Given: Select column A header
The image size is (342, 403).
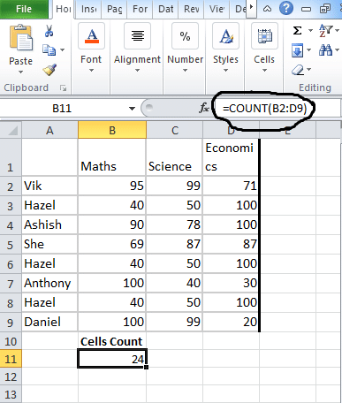Looking at the screenshot, I should tap(49, 130).
